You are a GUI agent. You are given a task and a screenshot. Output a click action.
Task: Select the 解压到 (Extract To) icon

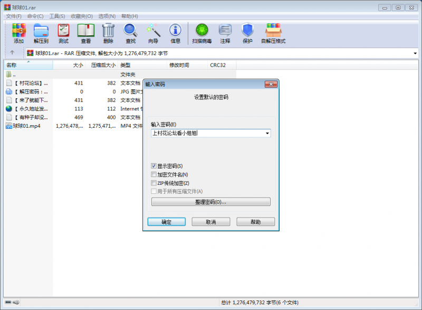point(41,32)
